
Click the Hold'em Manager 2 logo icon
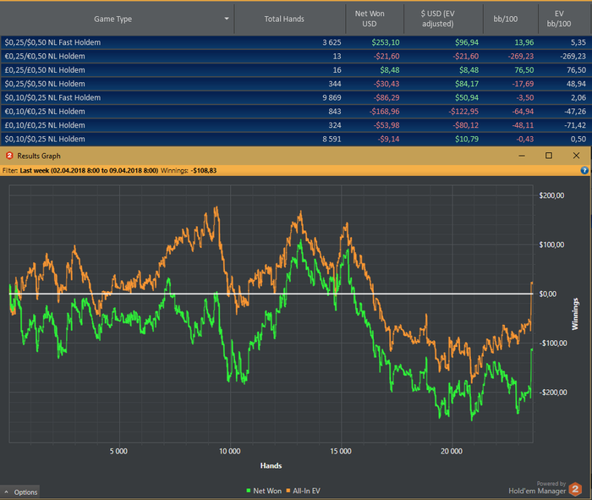click(x=575, y=488)
